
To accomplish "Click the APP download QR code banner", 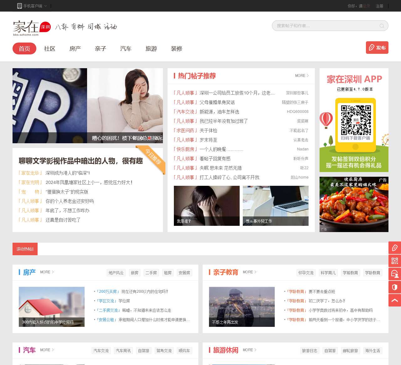I will (x=354, y=120).
